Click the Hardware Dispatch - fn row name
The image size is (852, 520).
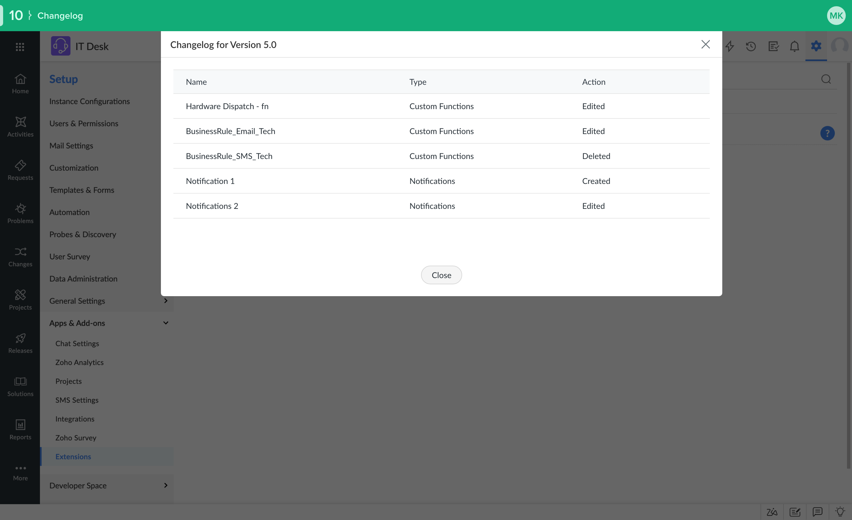[227, 106]
